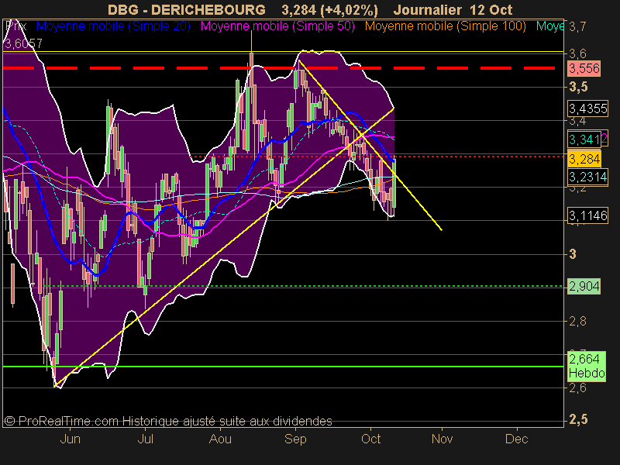
Task: Click the 3,6057 value label
Action: click(23, 43)
